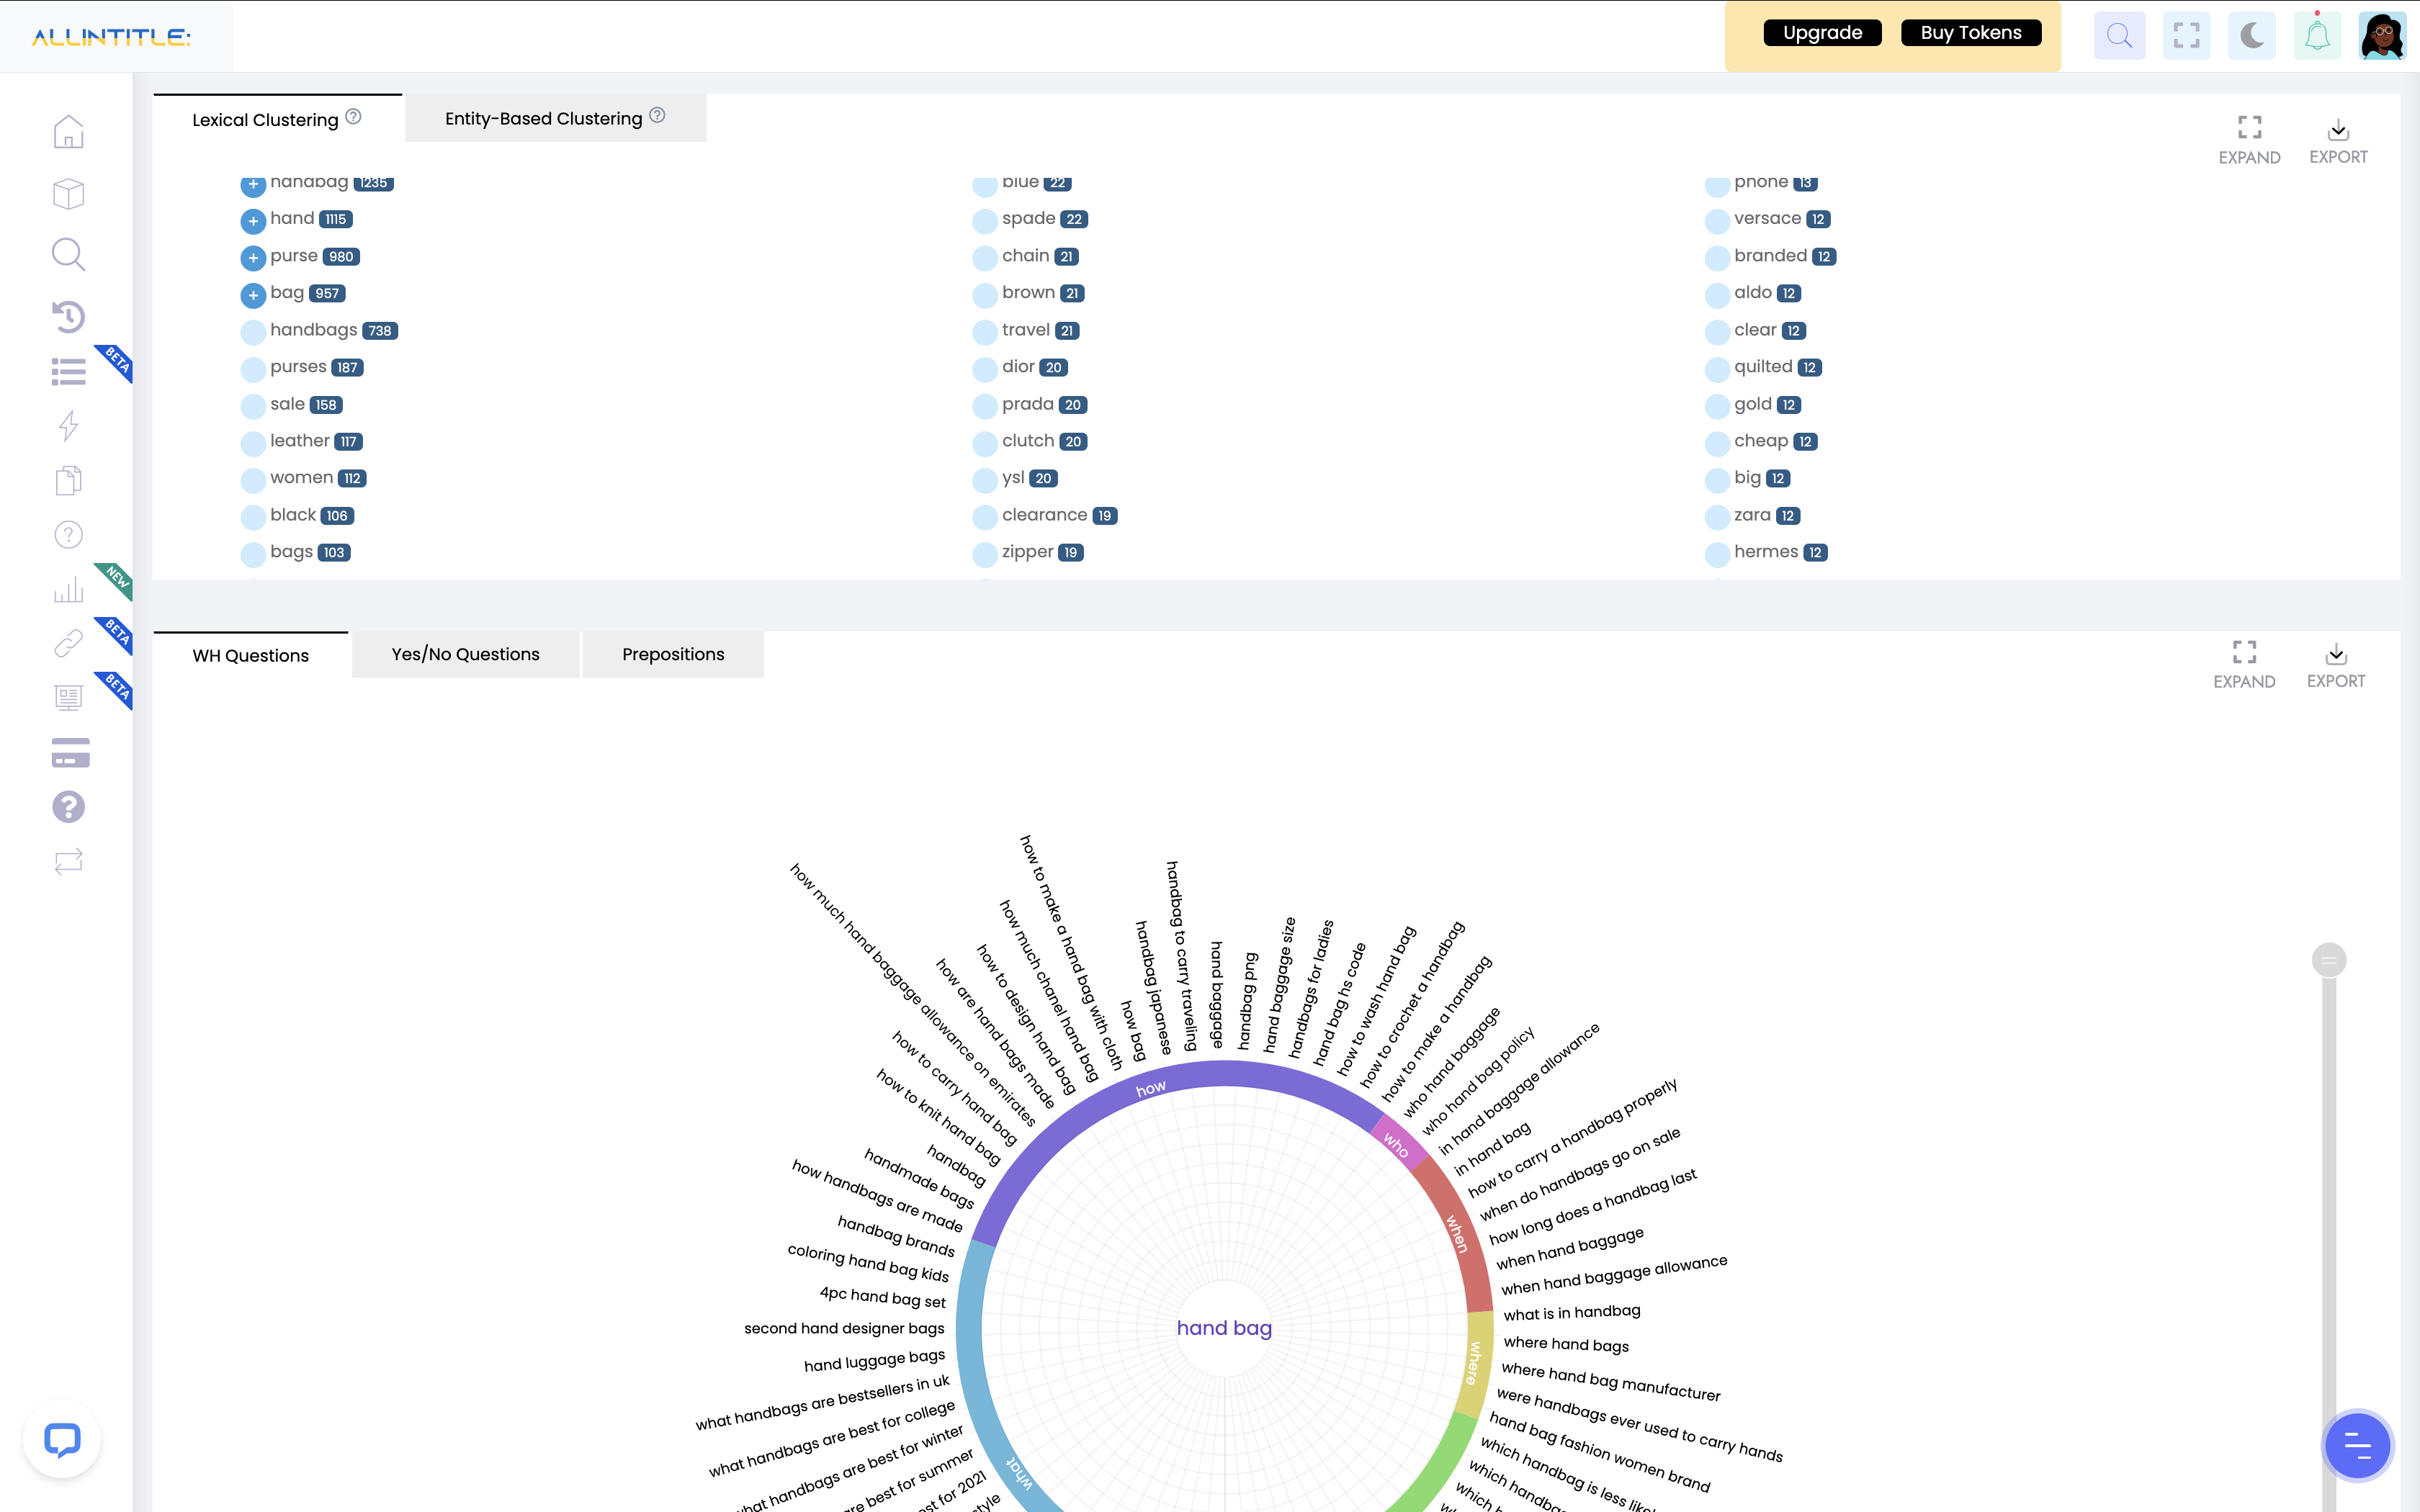The image size is (2420, 1512).
Task: Expand the purse cluster plus button
Action: (x=253, y=258)
